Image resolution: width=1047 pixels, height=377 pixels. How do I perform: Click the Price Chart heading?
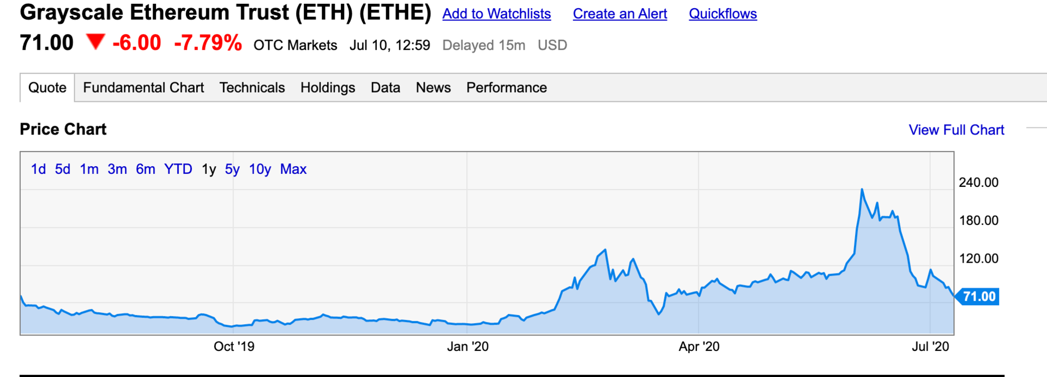click(x=63, y=129)
